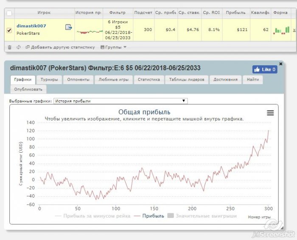This screenshot has height=240, width=297.
Task: Click the profit history sparkline
Action: [x=90, y=32]
